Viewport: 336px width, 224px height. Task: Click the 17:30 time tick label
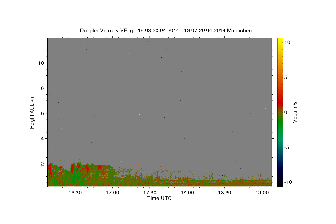(150, 193)
